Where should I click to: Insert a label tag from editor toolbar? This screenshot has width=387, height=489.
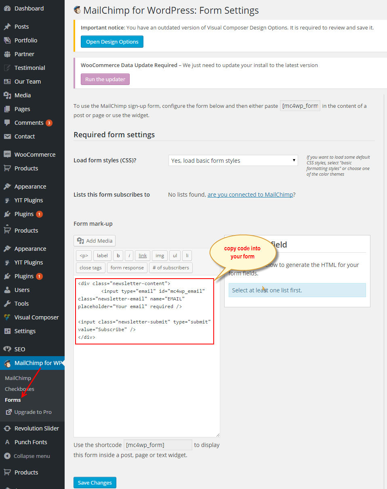[x=102, y=256]
